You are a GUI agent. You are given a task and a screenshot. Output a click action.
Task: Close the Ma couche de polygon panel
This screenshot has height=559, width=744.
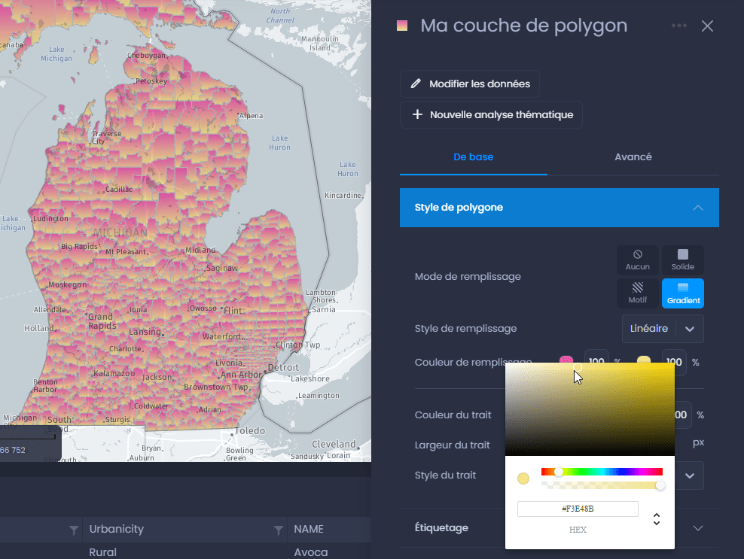pyautogui.click(x=707, y=26)
